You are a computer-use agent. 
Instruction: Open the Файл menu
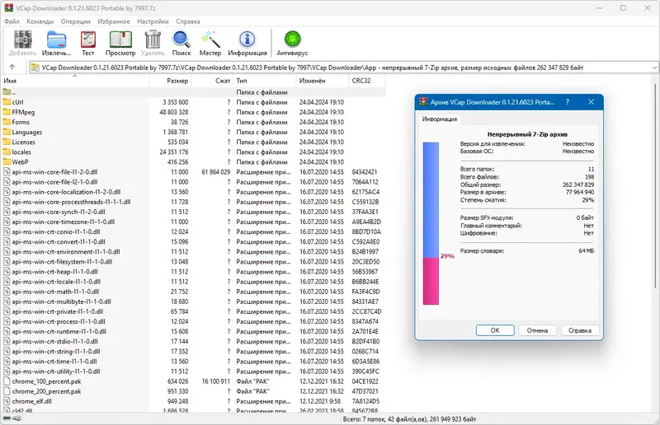(12, 21)
